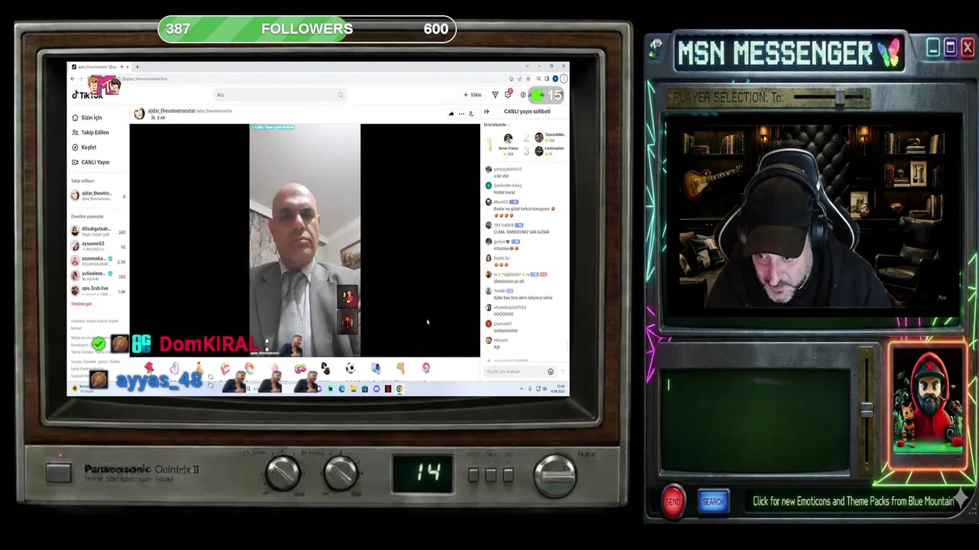This screenshot has width=979, height=550.
Task: Open Keşfet in the sidebar
Action: pos(84,147)
